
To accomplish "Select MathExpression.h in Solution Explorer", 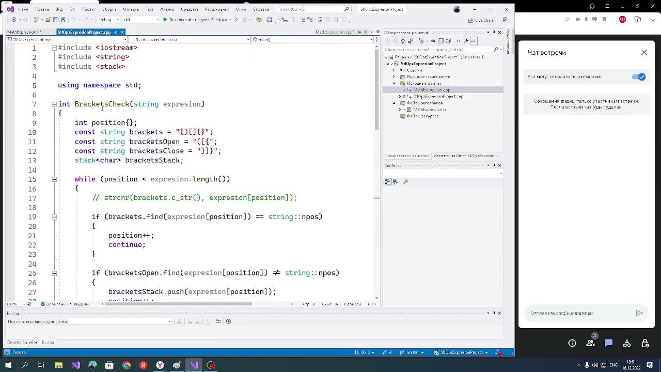I will [x=429, y=110].
